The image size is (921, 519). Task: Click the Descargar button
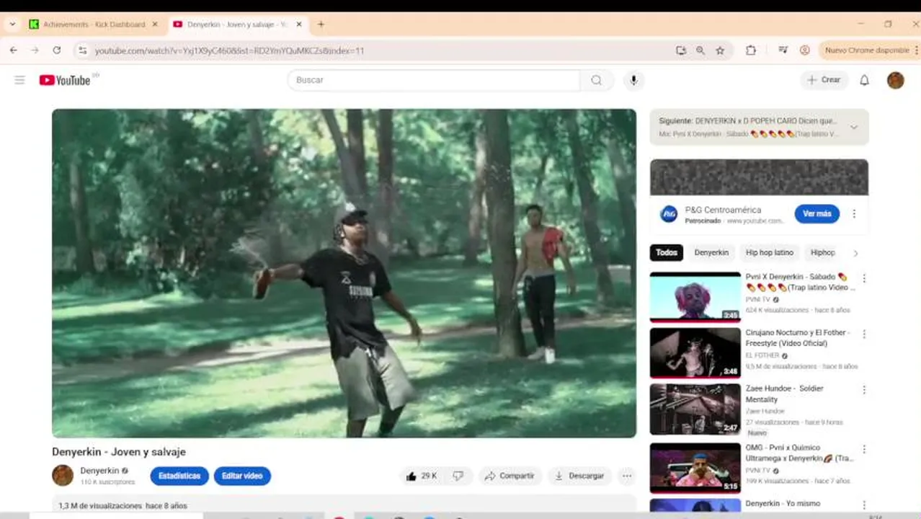point(579,476)
